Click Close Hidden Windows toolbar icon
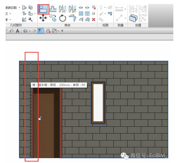This screenshot has width=180, height=163. click(48, 31)
